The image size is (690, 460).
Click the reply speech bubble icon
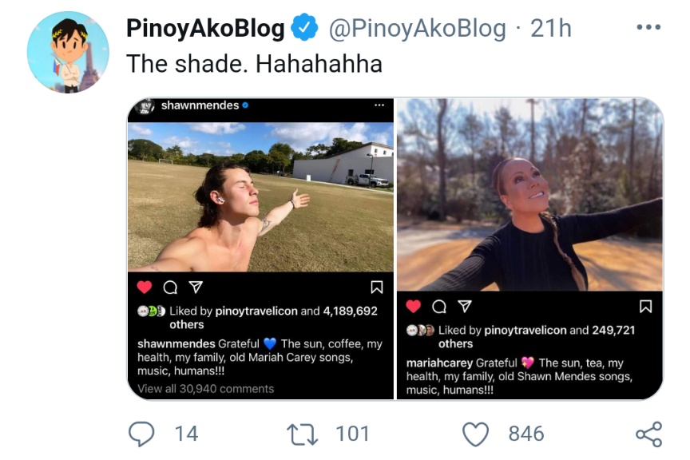click(141, 434)
